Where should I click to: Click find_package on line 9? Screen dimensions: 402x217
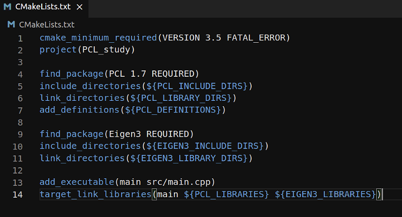[72, 134]
